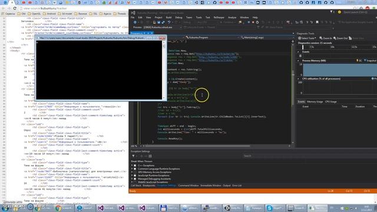
Task: Click the Restart debugging icon
Action: click(257, 22)
